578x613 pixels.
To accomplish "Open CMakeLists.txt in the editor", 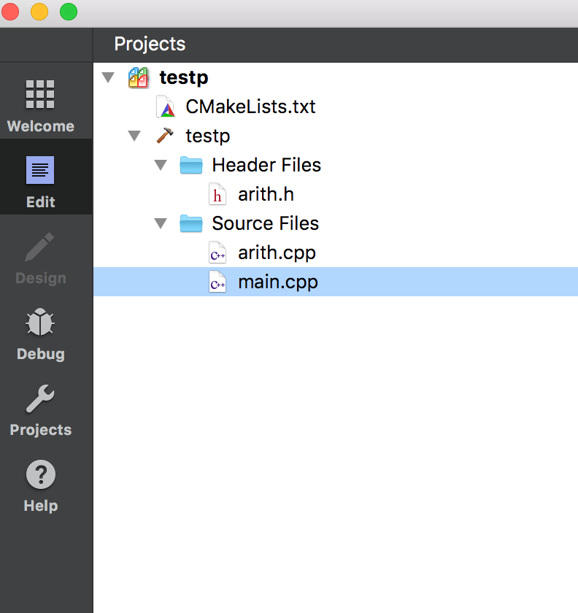I will pos(250,107).
